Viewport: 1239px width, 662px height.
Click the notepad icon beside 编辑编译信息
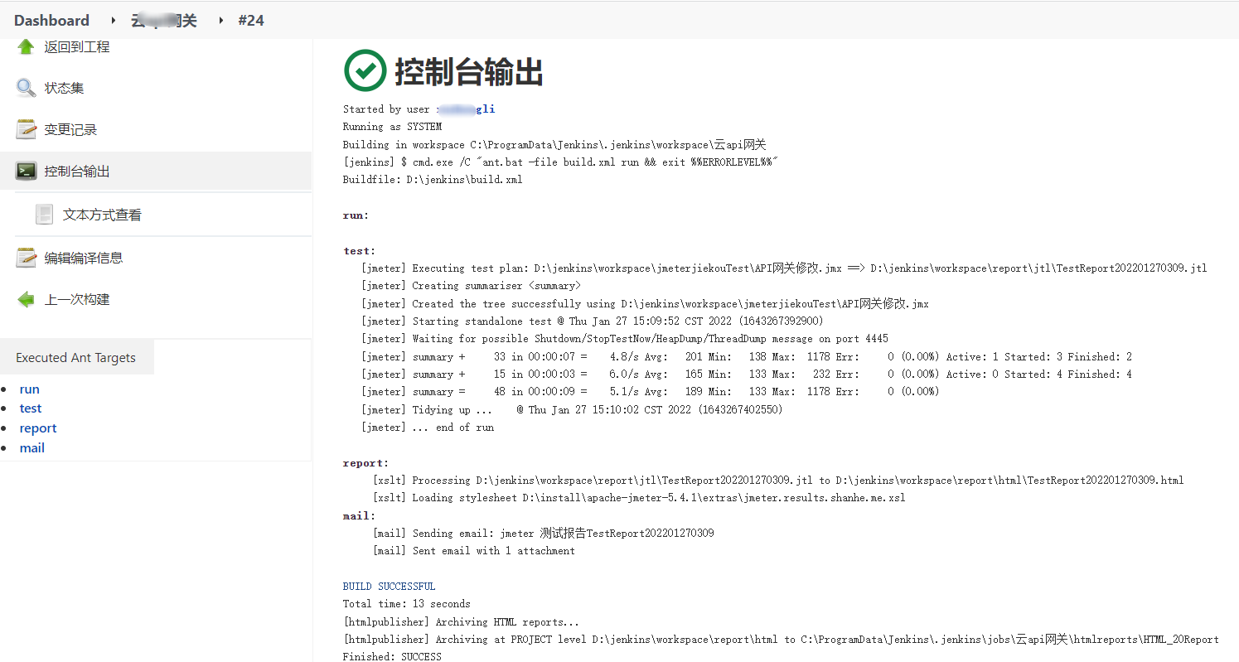(x=26, y=258)
